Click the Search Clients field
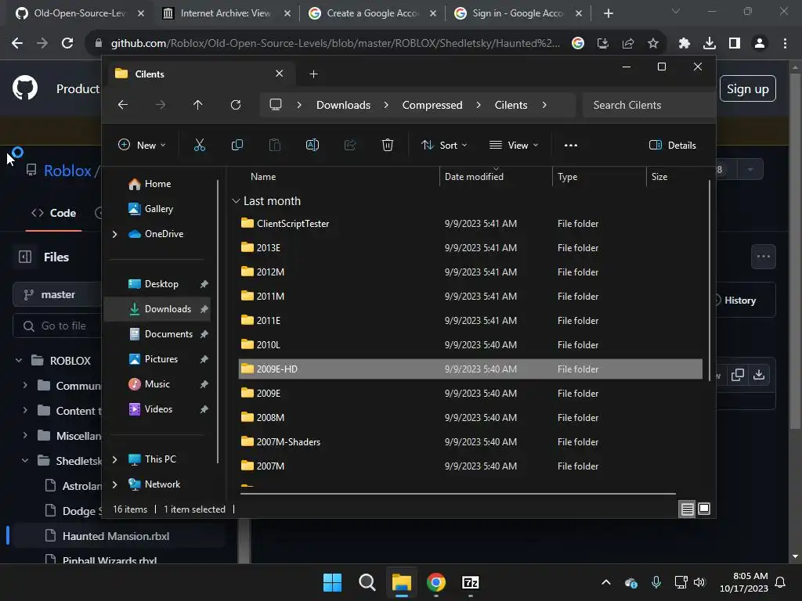Screen dimensions: 802x601 [648, 105]
